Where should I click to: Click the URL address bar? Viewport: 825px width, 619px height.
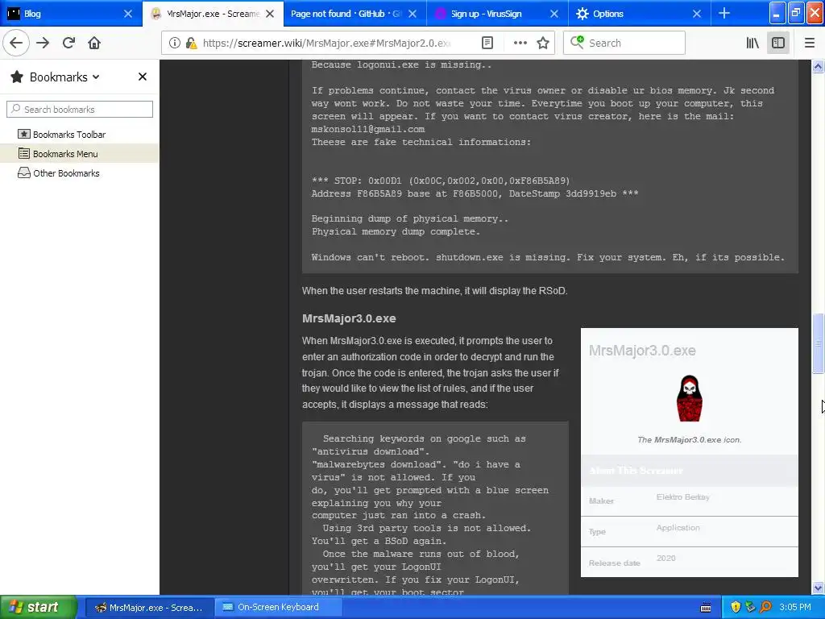tap(326, 43)
